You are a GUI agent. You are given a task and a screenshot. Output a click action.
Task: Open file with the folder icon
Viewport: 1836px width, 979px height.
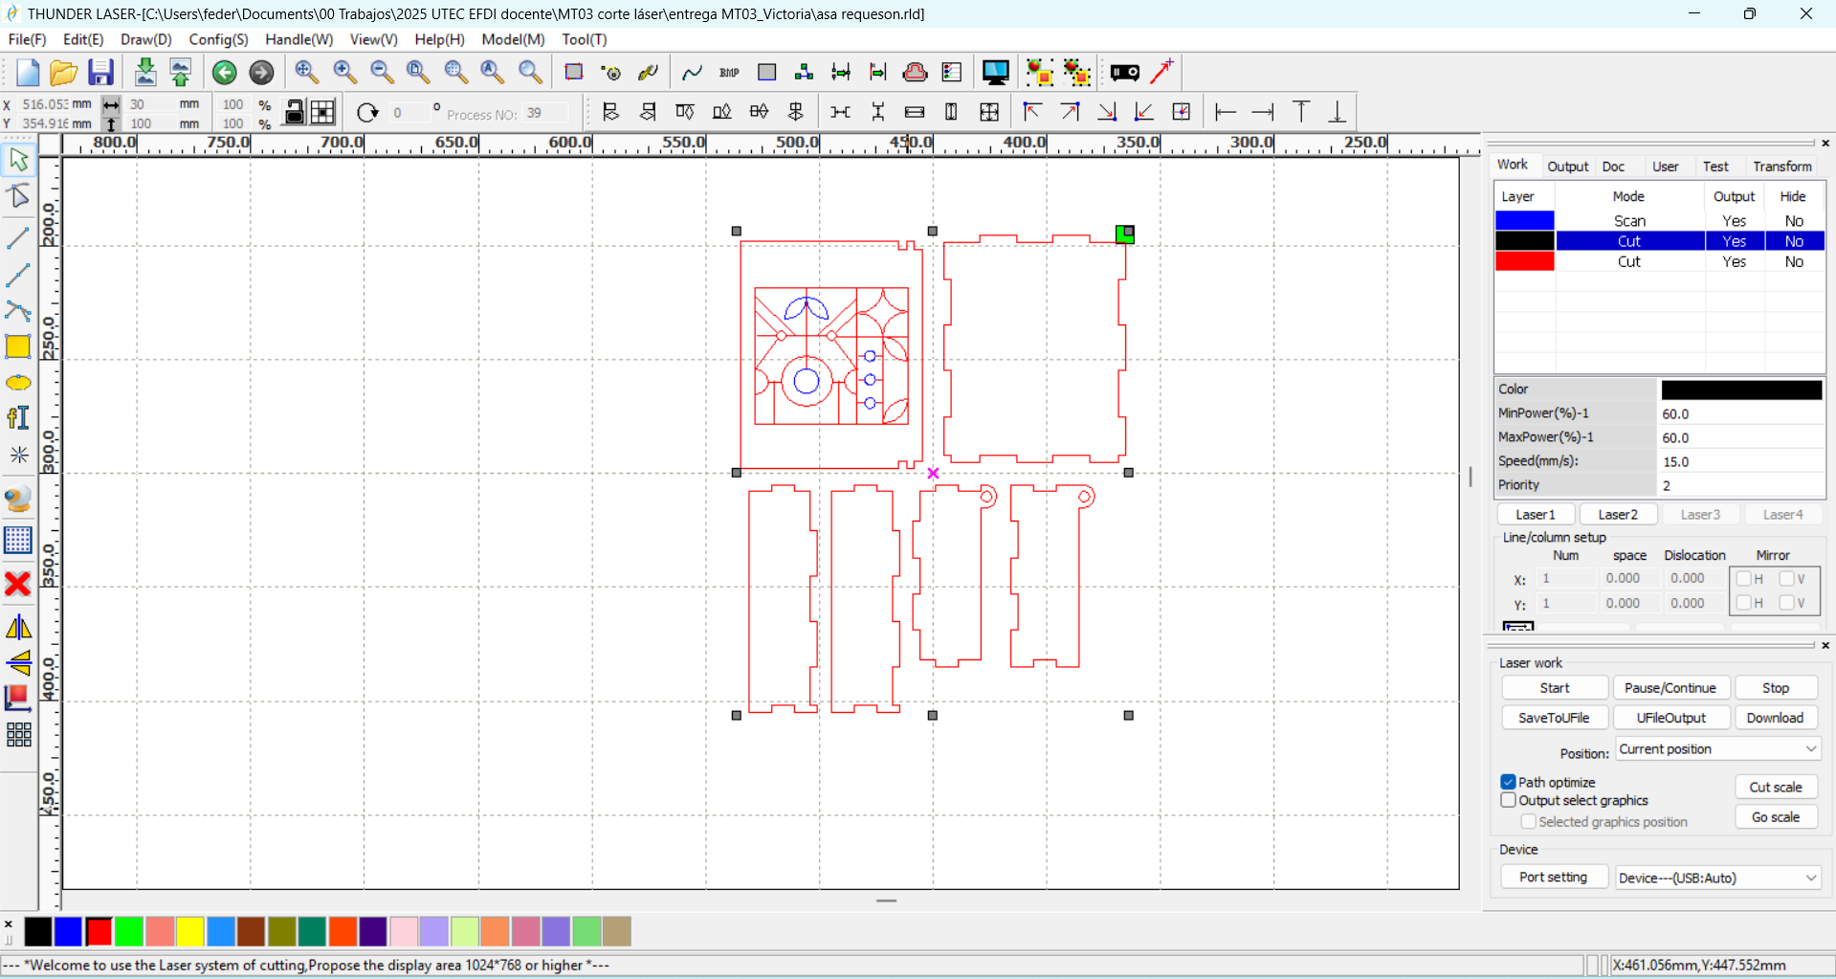coord(63,73)
